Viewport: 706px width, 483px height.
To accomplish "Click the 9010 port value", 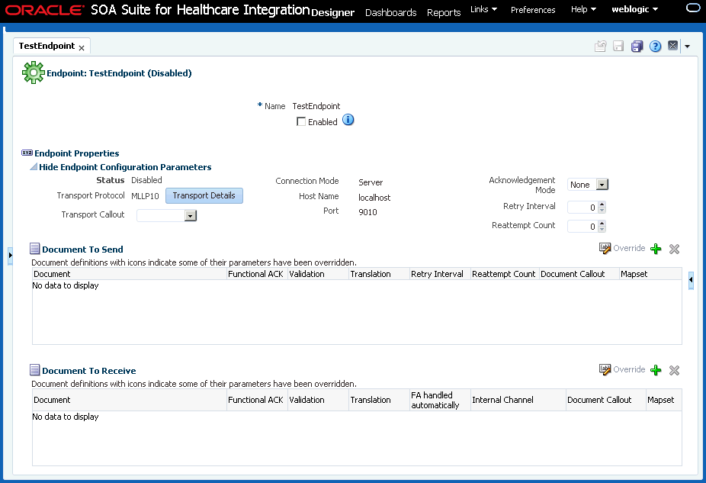I will (x=367, y=212).
